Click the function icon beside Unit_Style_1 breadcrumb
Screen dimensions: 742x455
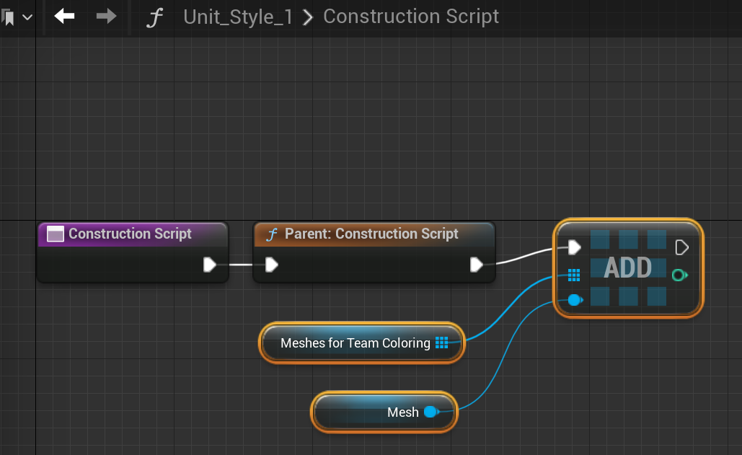pyautogui.click(x=154, y=17)
